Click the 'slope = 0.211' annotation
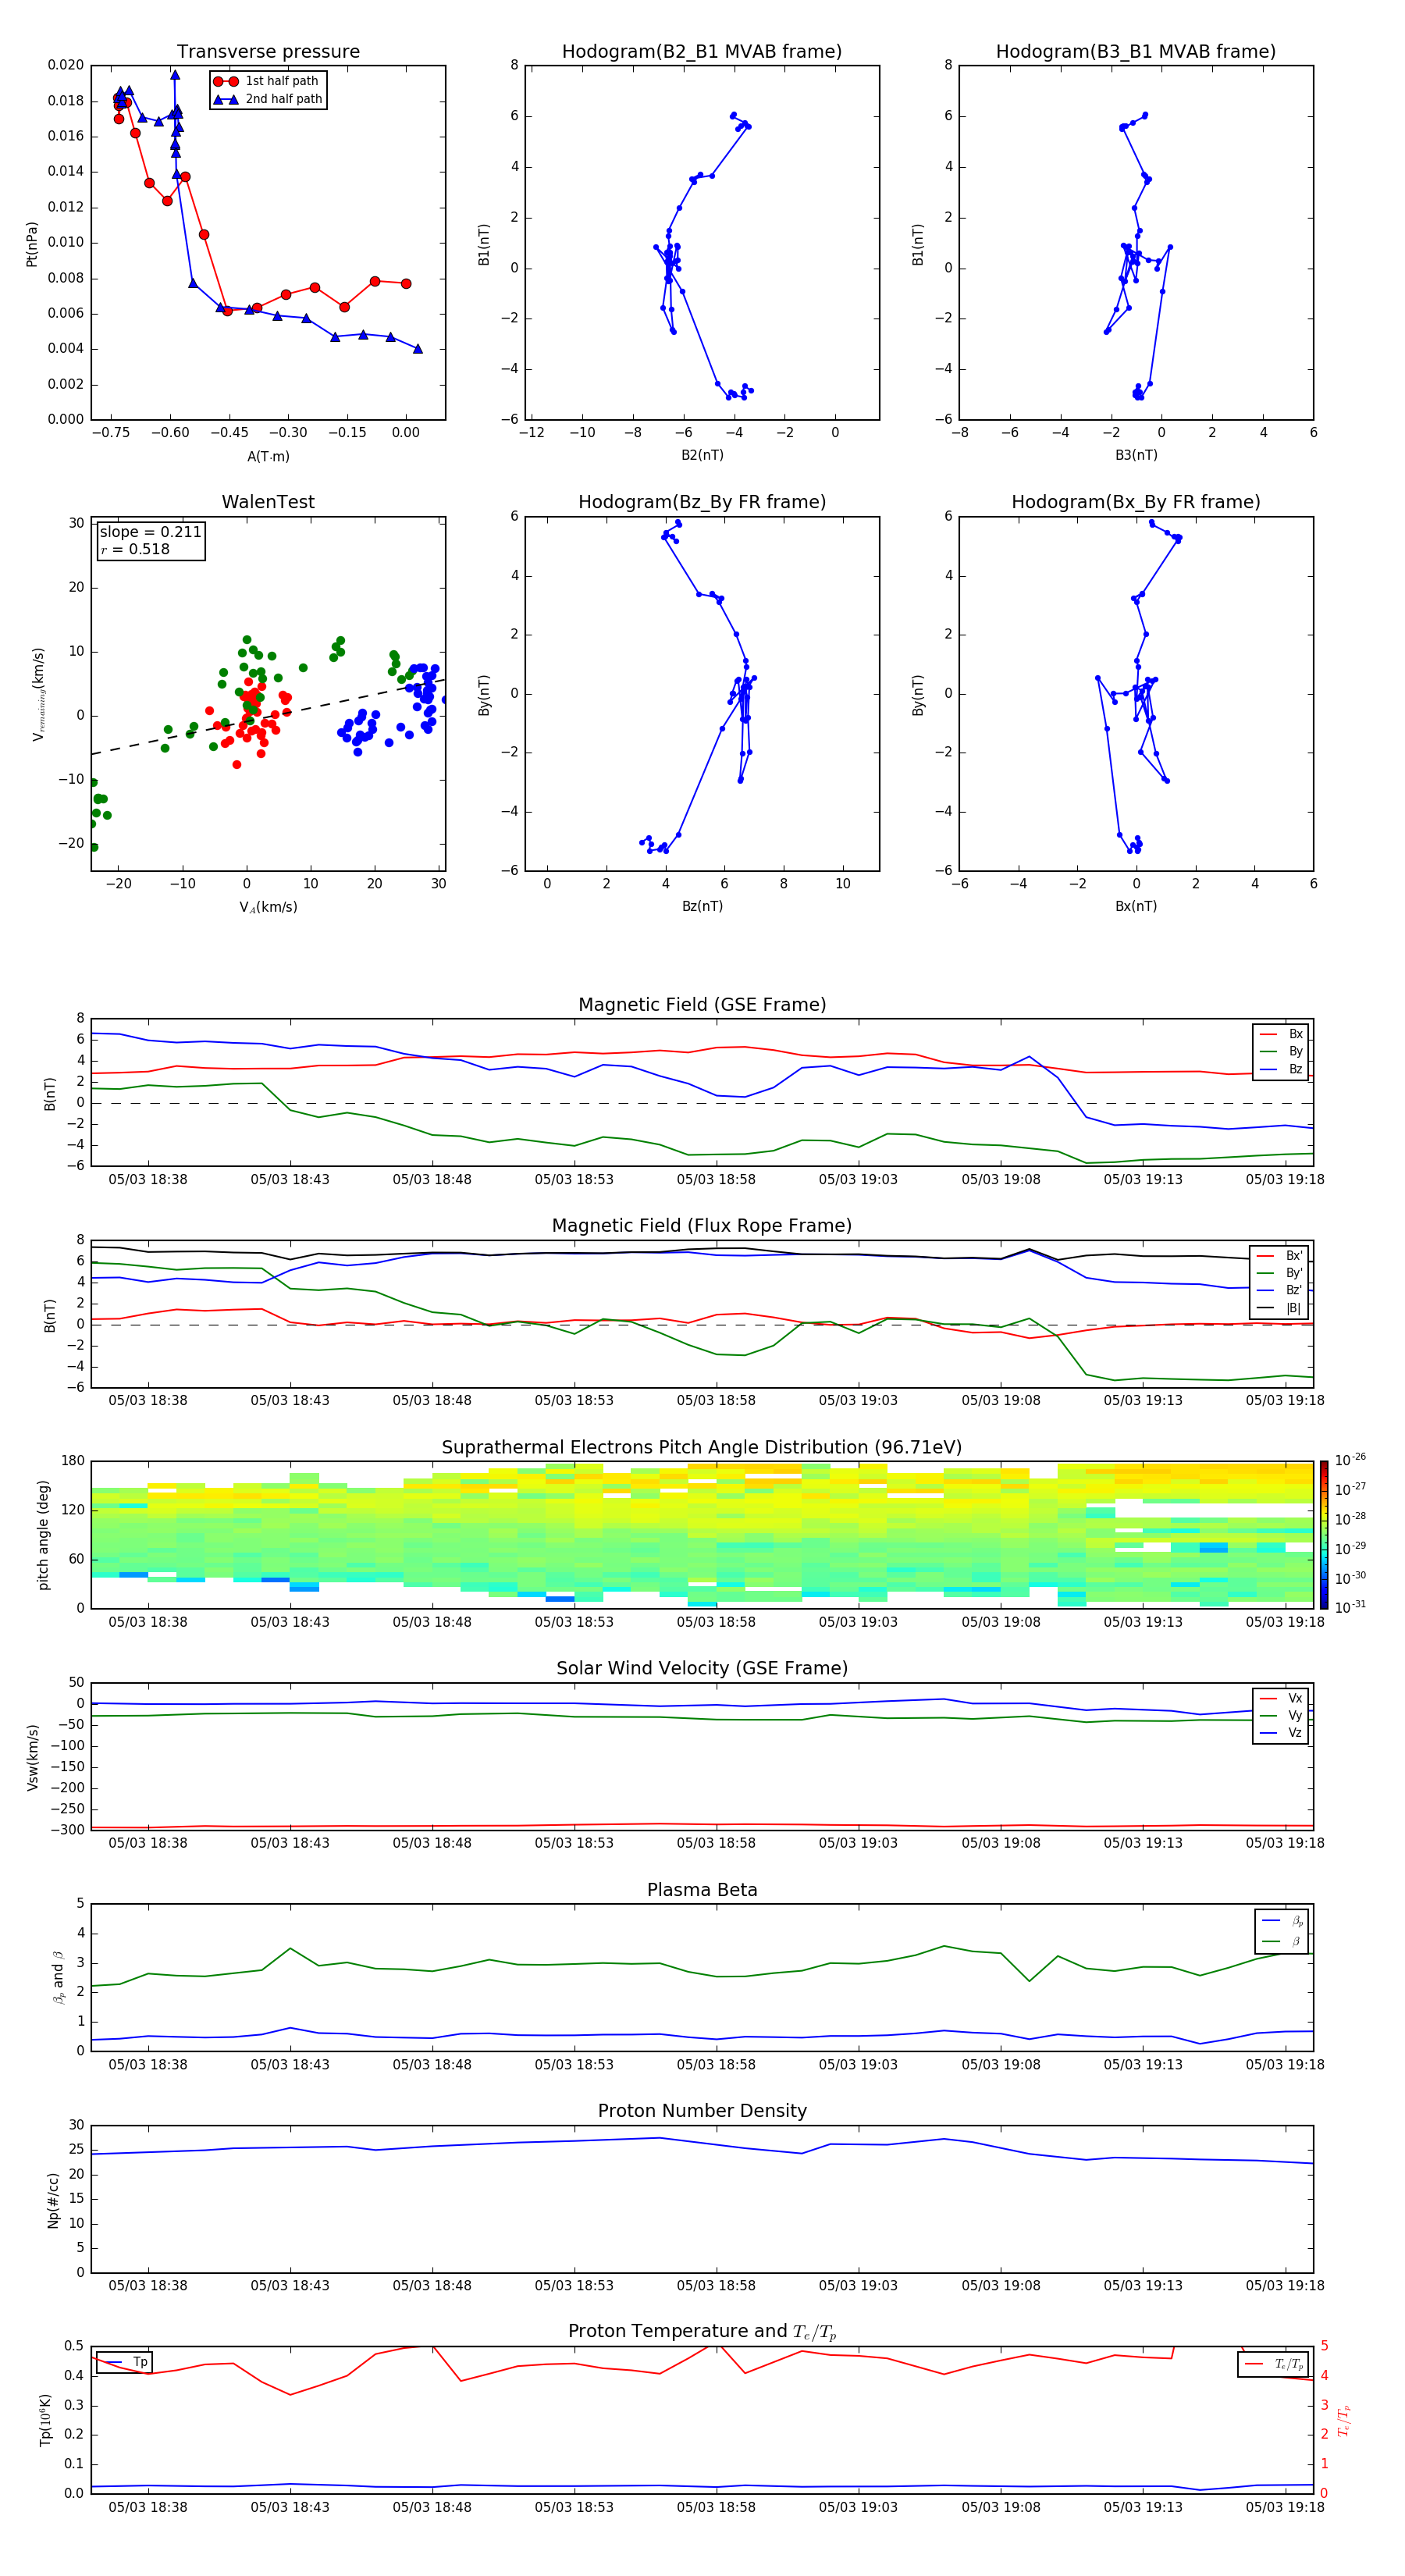Viewport: 1405px width, 2576px height. coord(151,532)
